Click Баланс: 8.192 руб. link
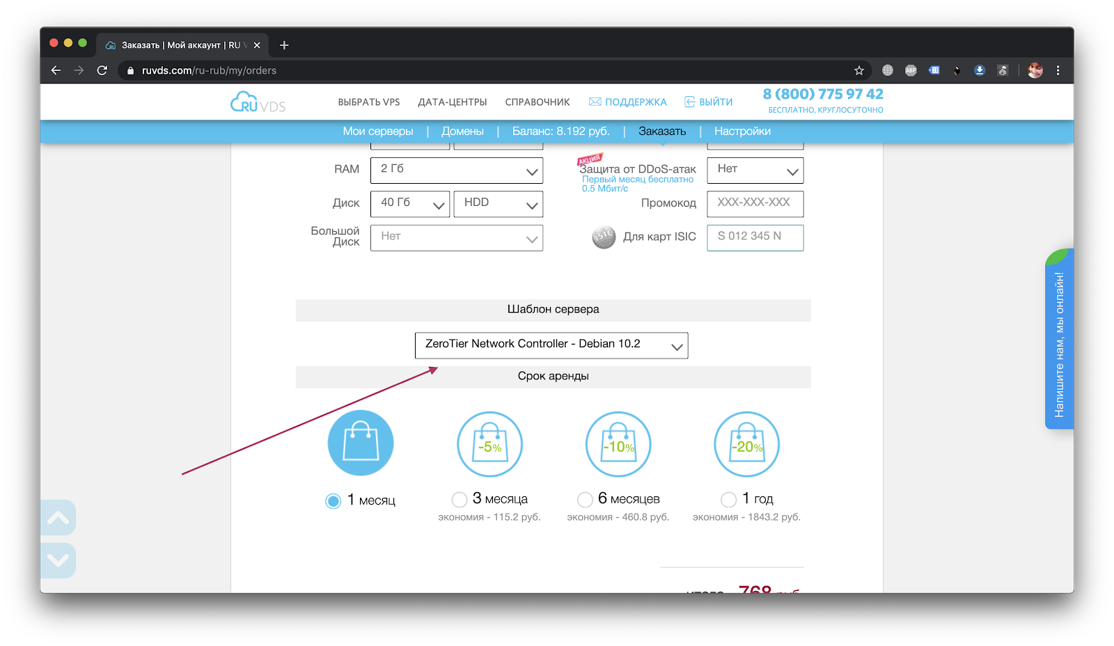The image size is (1114, 646). pyautogui.click(x=561, y=132)
